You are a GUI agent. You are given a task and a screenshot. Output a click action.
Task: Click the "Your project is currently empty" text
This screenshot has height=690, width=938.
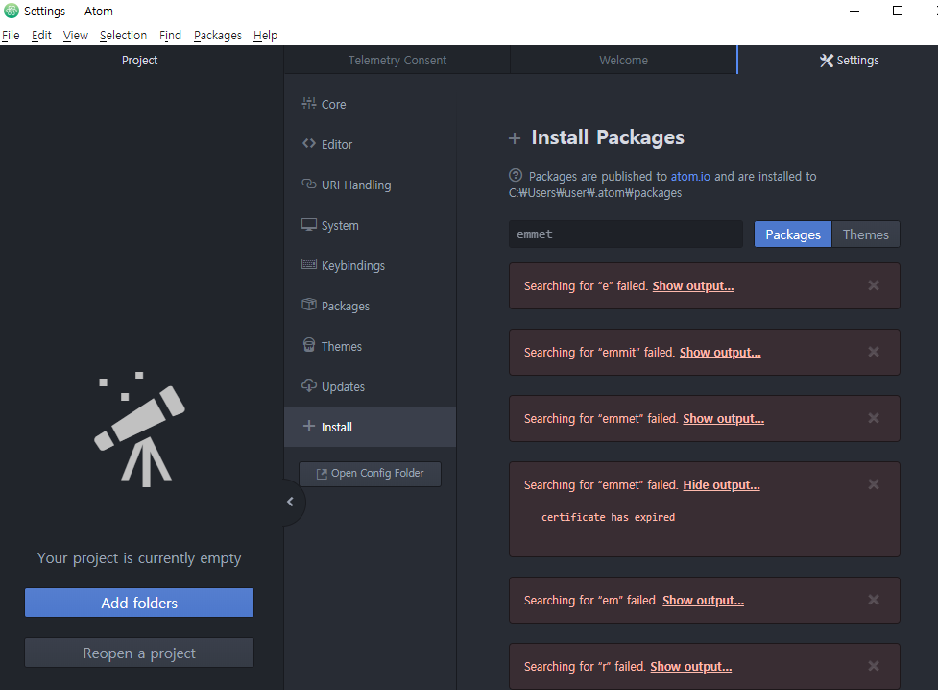139,557
